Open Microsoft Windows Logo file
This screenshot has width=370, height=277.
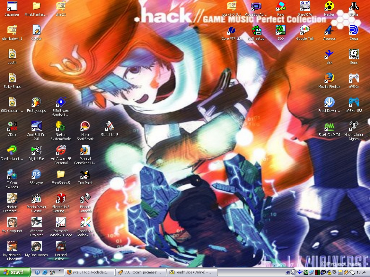tap(61, 227)
